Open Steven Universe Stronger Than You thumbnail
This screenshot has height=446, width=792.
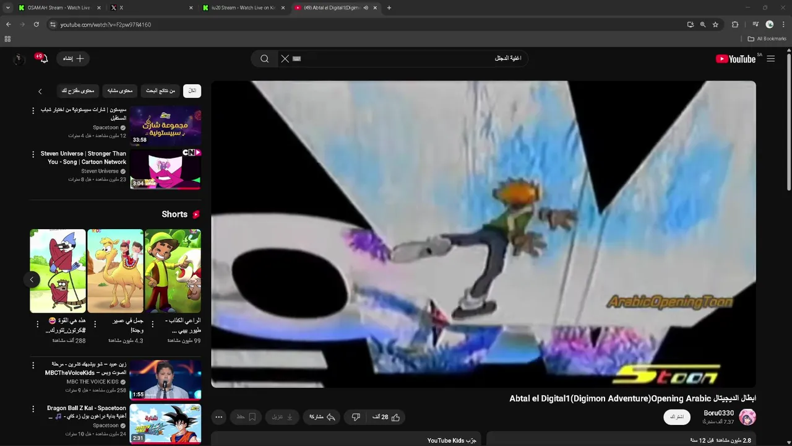point(165,169)
